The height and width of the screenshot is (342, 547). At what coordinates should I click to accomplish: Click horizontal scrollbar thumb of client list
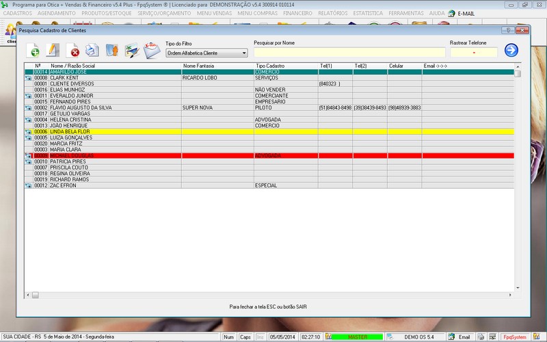(x=36, y=295)
